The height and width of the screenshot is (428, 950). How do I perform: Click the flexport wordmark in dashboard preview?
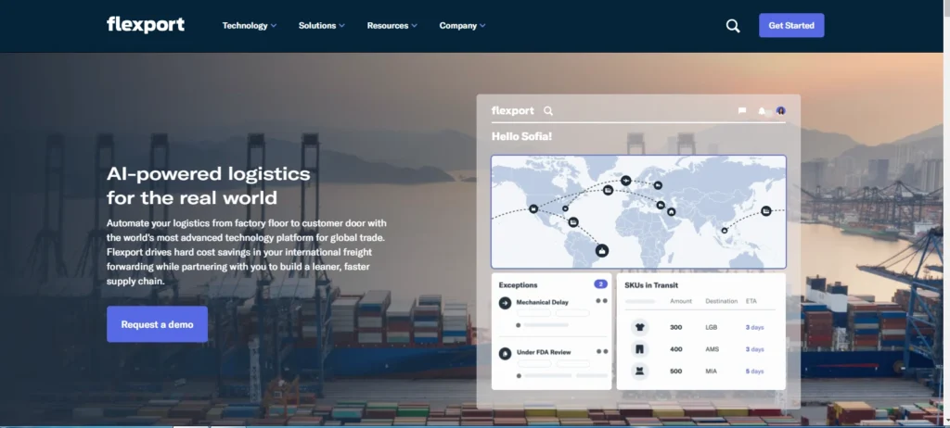[x=512, y=111]
